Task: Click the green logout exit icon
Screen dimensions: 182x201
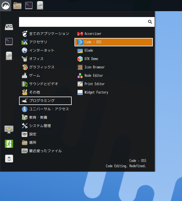Action: 9,144
